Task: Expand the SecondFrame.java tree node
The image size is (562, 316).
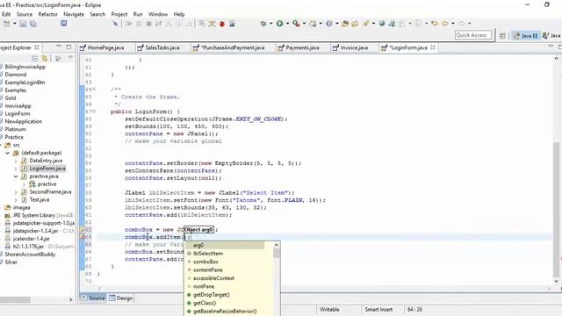Action: pyautogui.click(x=16, y=192)
